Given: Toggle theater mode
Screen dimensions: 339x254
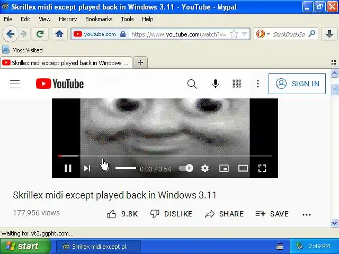Looking at the screenshot, I should coord(243,168).
